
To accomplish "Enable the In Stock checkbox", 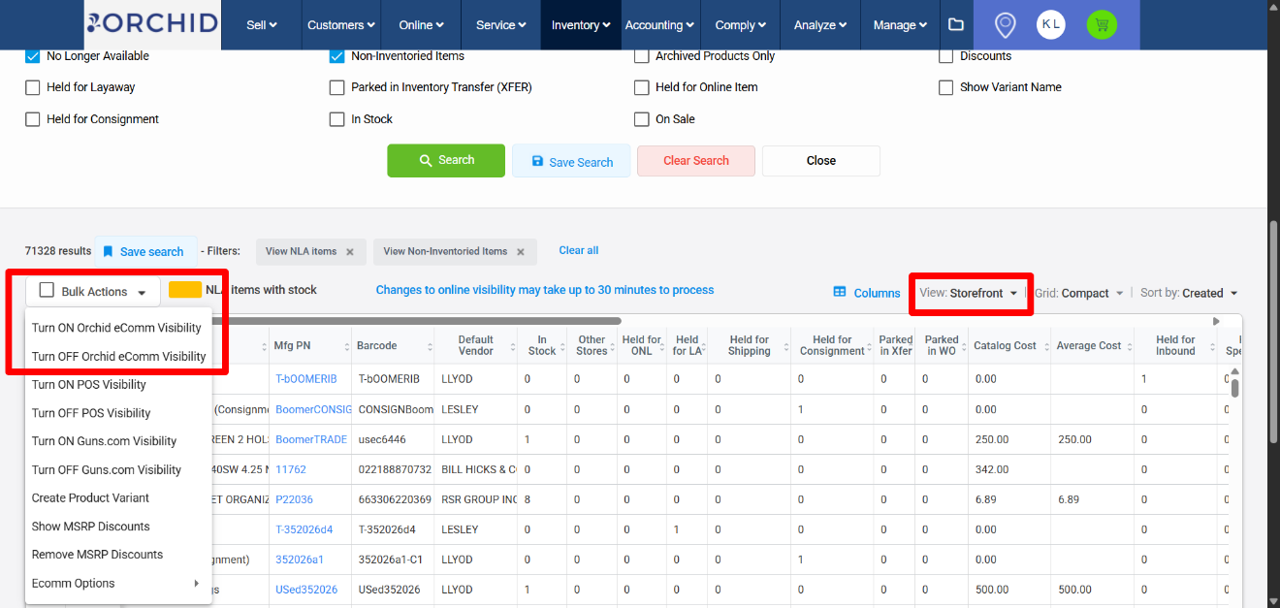I will 336,119.
